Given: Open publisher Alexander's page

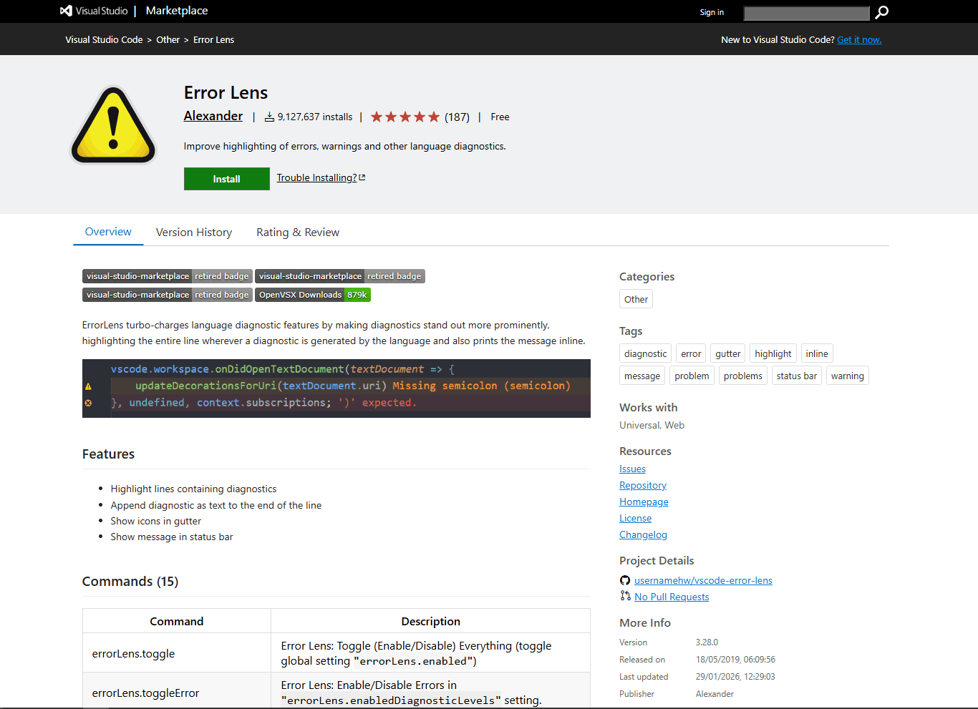Looking at the screenshot, I should pyautogui.click(x=213, y=116).
